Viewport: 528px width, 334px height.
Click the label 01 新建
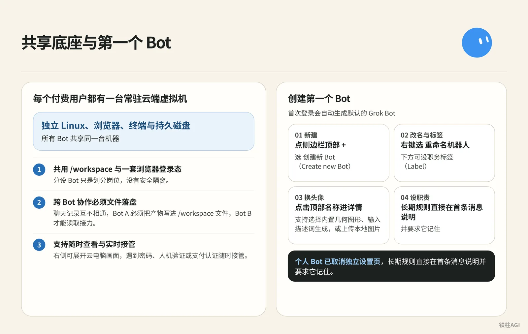306,135
